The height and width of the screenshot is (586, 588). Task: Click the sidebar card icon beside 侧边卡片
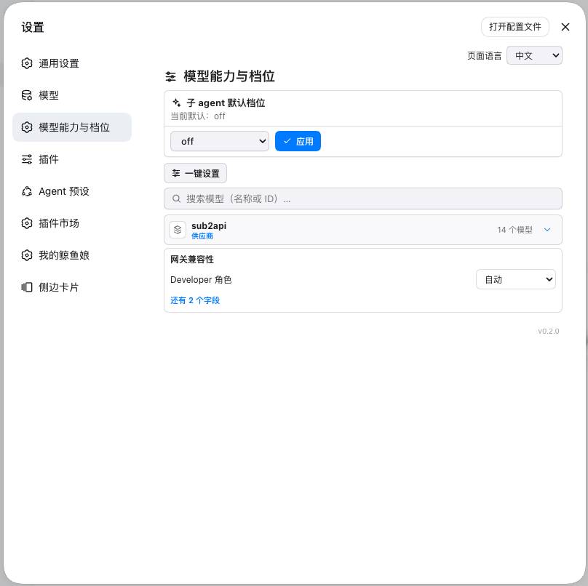(x=27, y=287)
